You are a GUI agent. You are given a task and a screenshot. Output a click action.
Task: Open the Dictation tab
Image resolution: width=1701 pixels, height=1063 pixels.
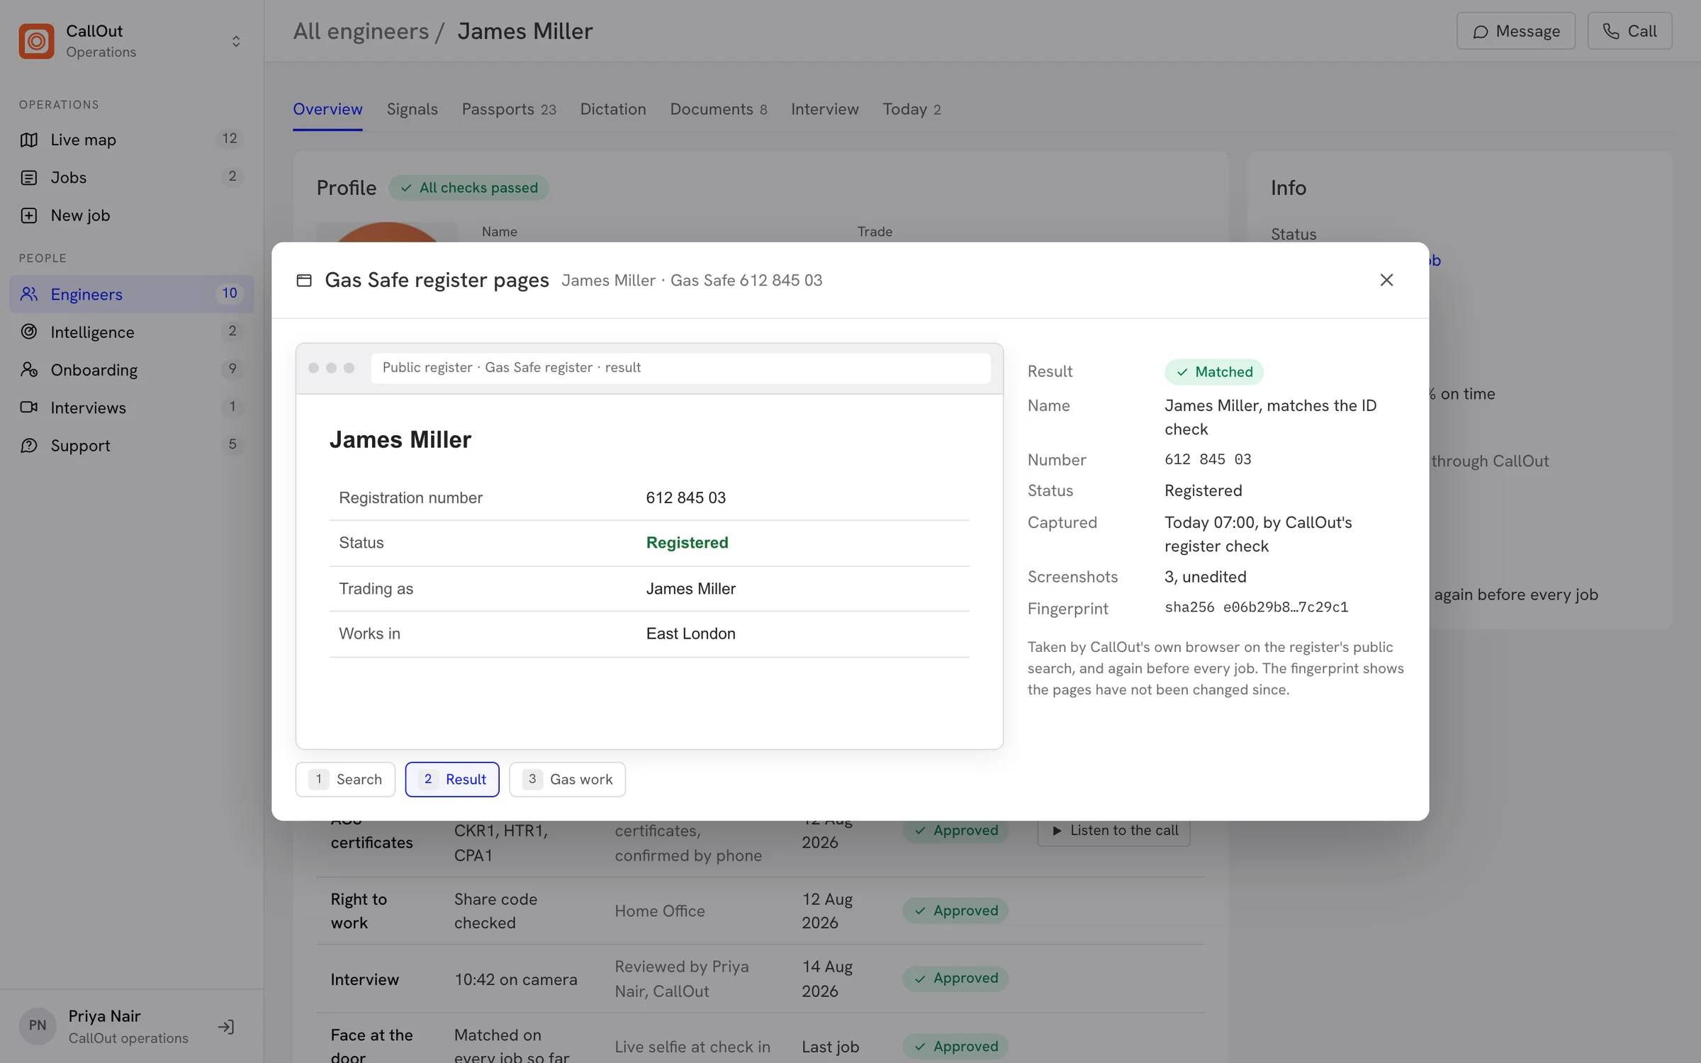point(613,109)
